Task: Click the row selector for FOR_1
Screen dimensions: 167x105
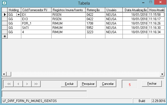Action: click(x=5, y=23)
